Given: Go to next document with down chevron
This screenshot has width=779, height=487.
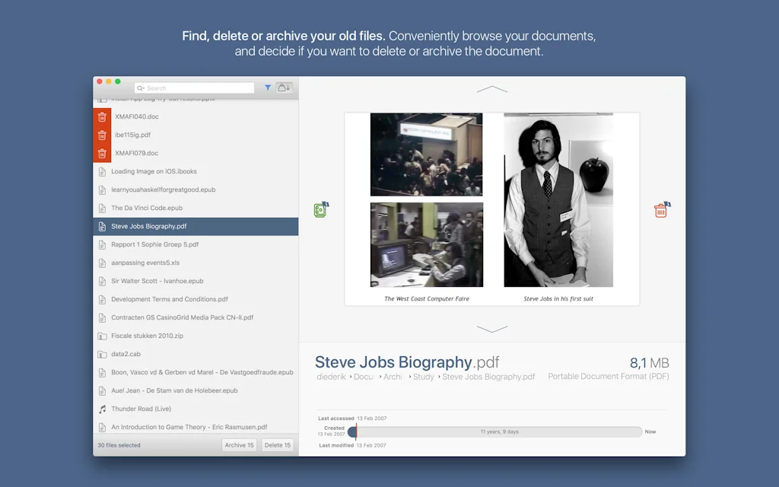Looking at the screenshot, I should pyautogui.click(x=491, y=329).
